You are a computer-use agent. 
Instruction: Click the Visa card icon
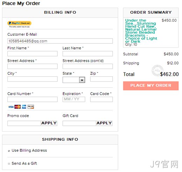pyautogui.click(x=11, y=107)
